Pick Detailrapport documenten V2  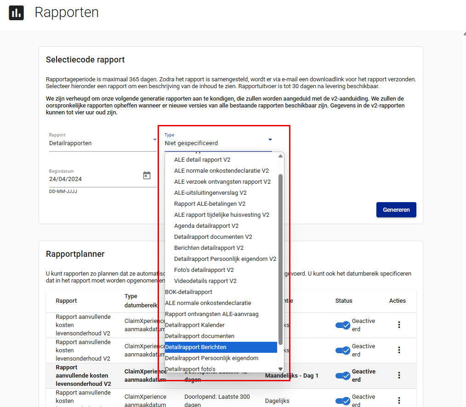coord(221,237)
